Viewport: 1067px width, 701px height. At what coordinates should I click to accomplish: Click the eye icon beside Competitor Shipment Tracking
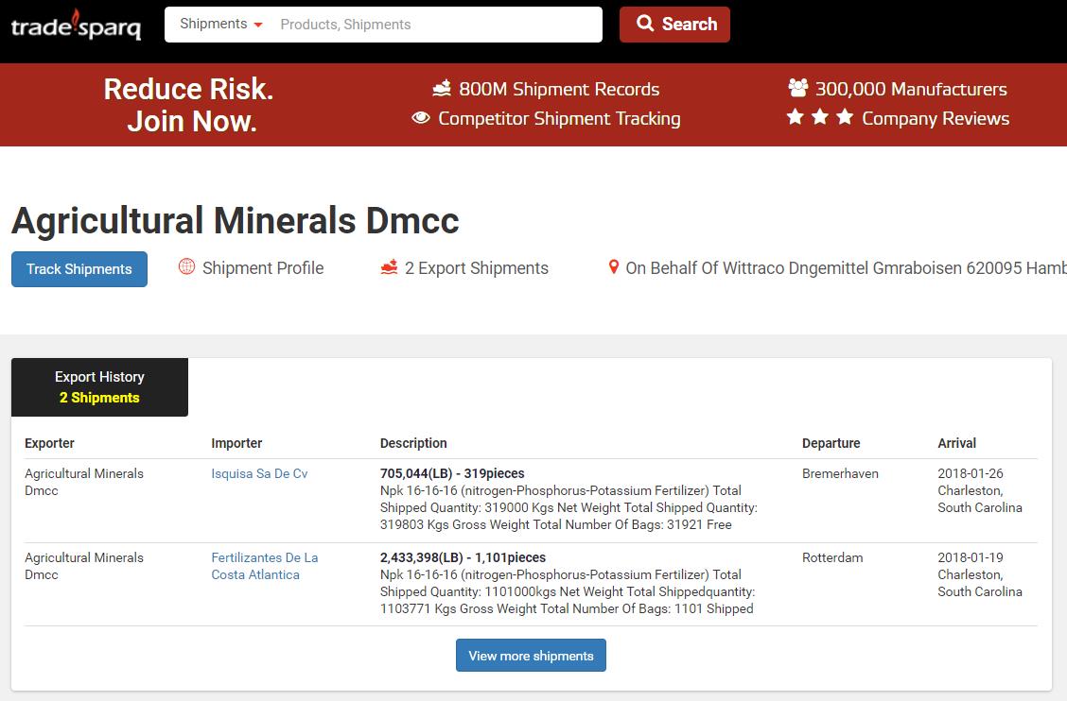click(x=421, y=118)
